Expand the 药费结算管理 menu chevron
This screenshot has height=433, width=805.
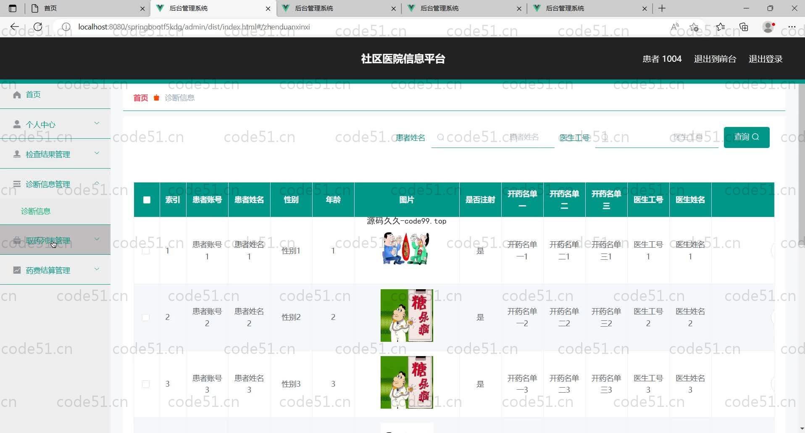(x=97, y=269)
